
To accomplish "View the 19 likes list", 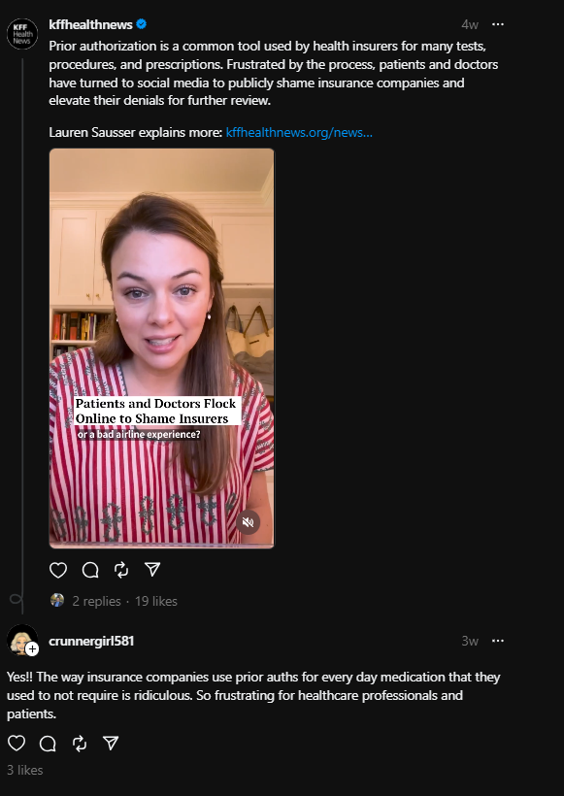I will pyautogui.click(x=156, y=601).
